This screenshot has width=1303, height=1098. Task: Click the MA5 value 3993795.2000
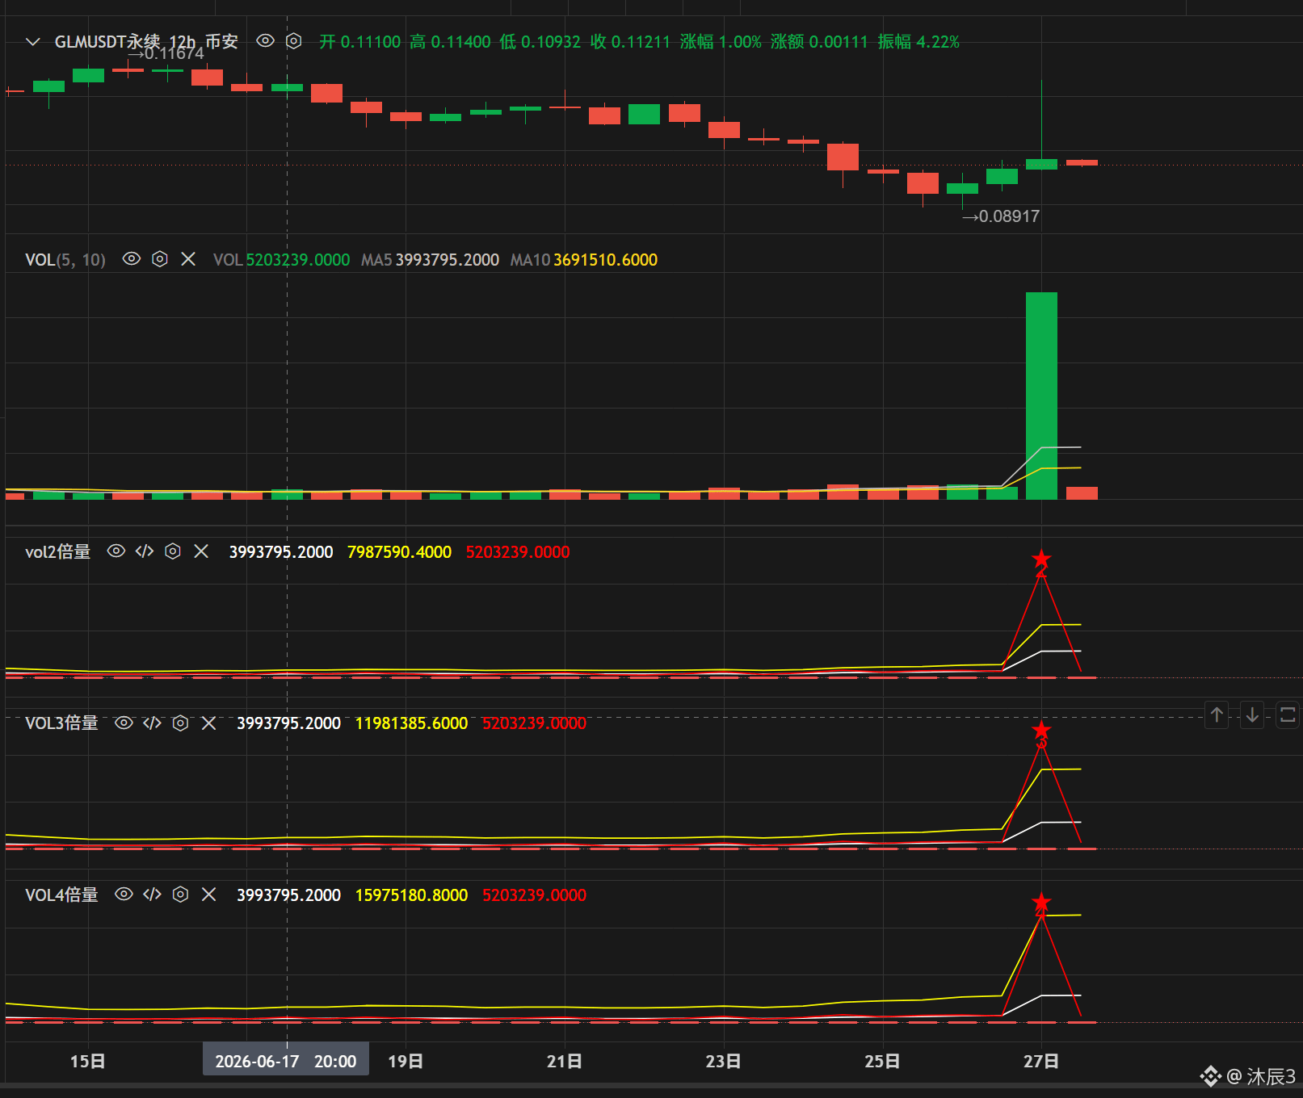point(448,260)
